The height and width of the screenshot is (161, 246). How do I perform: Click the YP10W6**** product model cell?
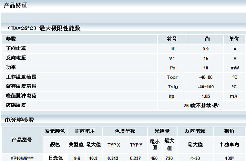pyautogui.click(x=22, y=158)
